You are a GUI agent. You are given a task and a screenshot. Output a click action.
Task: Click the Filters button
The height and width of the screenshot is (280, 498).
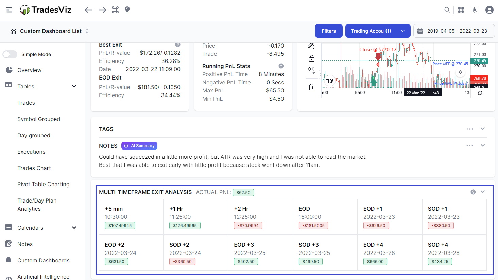(329, 31)
